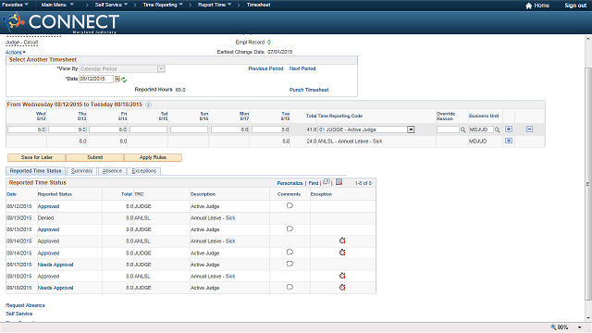Expand Time Reporting breadcrumb menu
This screenshot has height=333, width=592.
coord(163,5)
